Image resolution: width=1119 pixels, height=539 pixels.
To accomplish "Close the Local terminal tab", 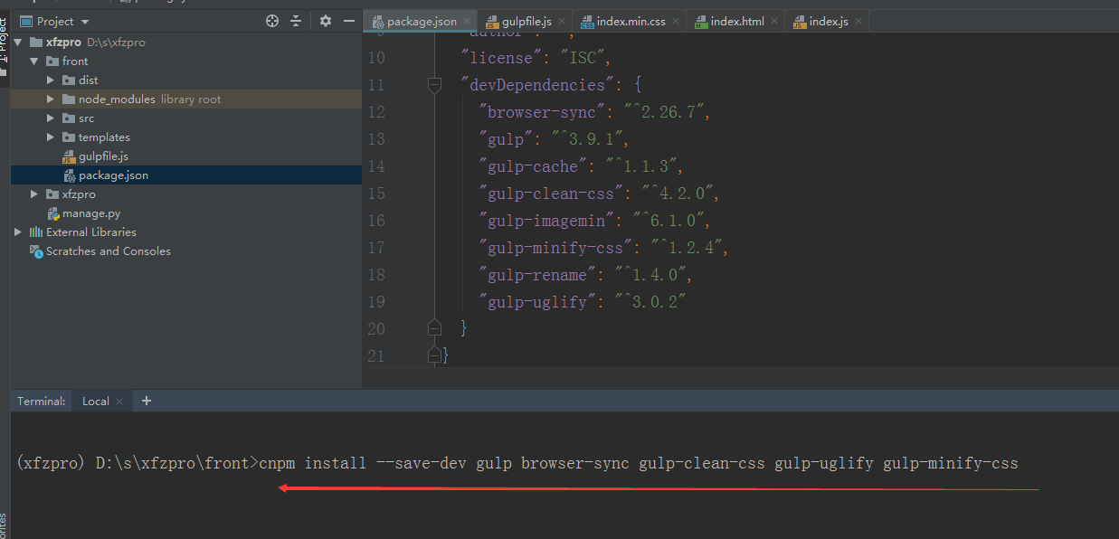I will [121, 402].
